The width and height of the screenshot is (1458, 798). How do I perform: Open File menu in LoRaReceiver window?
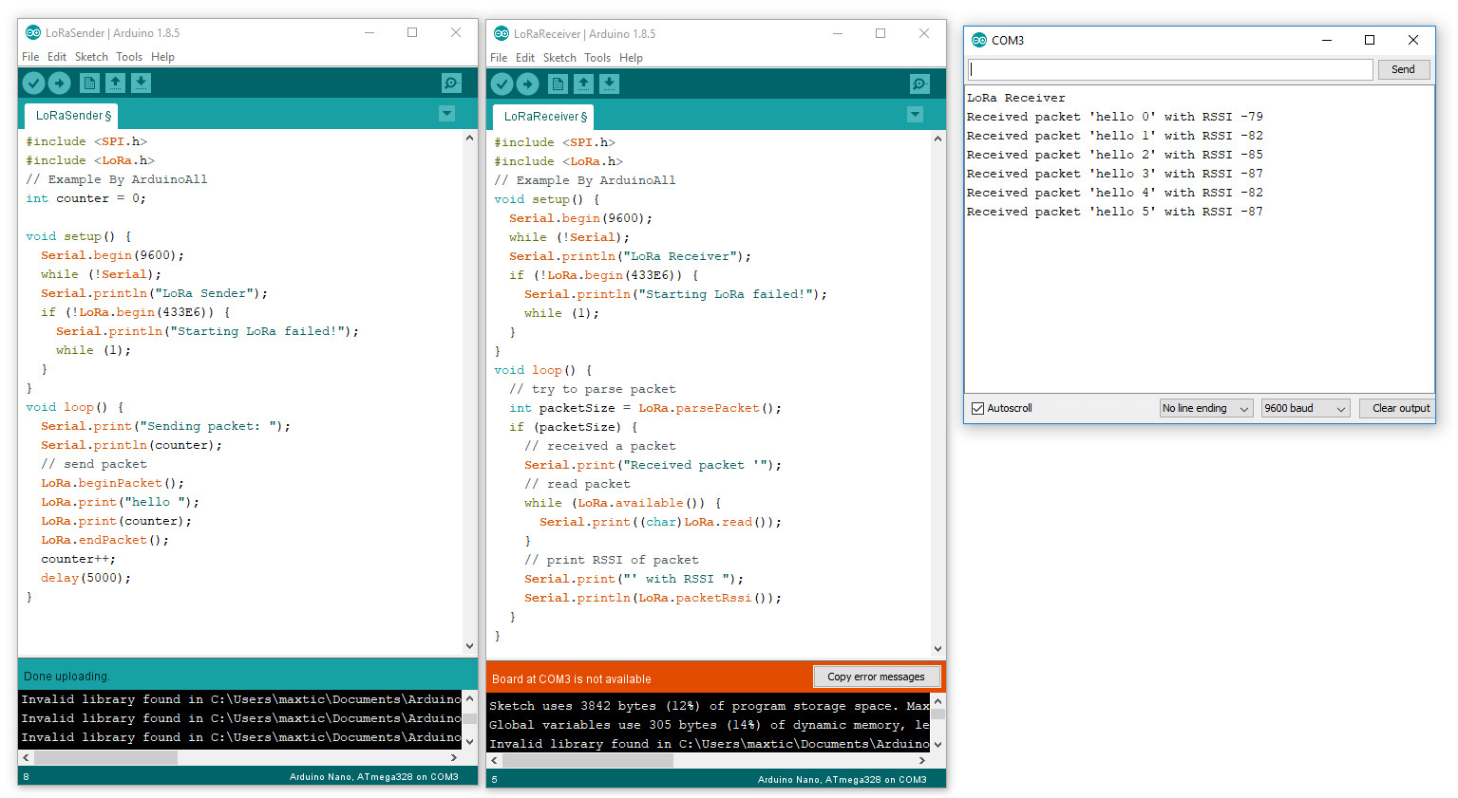coord(499,58)
